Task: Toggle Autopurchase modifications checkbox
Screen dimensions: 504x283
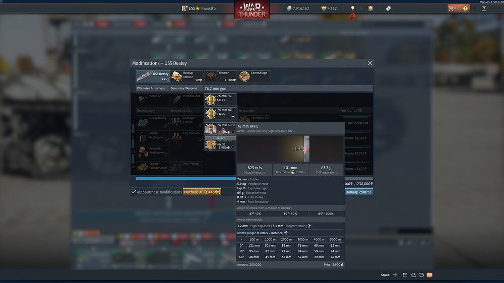Action: click(x=134, y=192)
